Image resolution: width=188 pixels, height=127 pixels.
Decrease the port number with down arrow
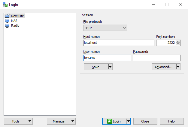pos(178,44)
